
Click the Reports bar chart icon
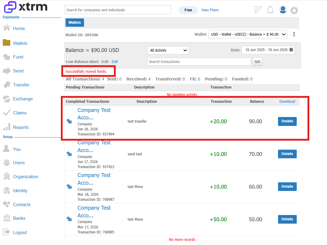(x=7, y=127)
